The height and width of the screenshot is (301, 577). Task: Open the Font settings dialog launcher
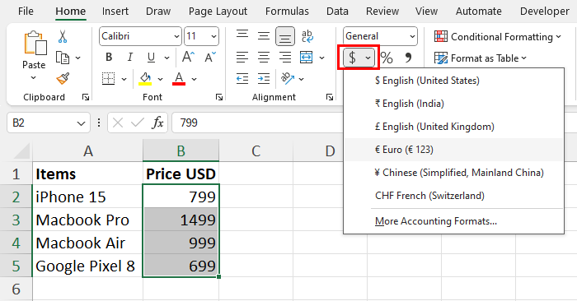coord(219,97)
